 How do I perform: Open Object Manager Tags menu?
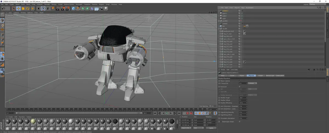(242, 7)
